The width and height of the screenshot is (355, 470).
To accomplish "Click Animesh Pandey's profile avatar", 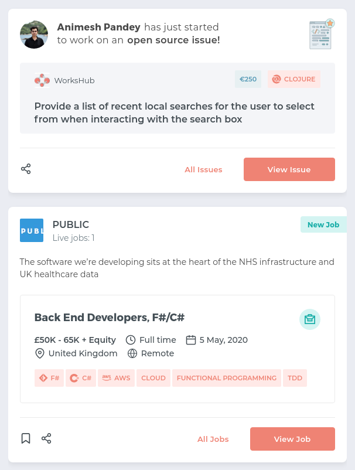I will tap(34, 35).
